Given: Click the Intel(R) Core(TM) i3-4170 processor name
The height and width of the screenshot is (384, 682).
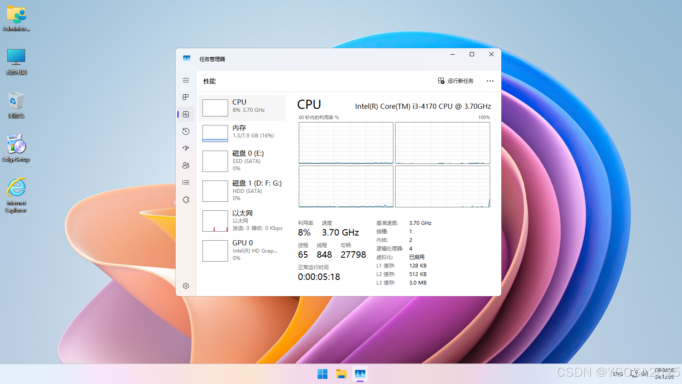Looking at the screenshot, I should (x=423, y=106).
